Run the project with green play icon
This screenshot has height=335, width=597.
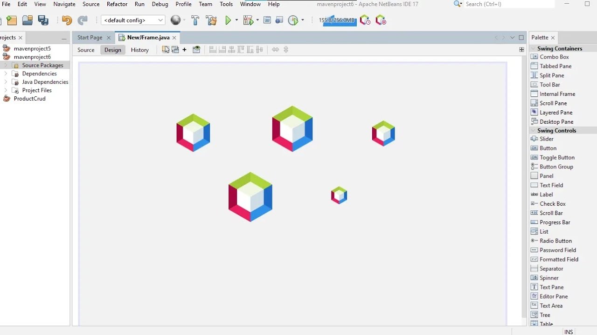click(x=228, y=20)
